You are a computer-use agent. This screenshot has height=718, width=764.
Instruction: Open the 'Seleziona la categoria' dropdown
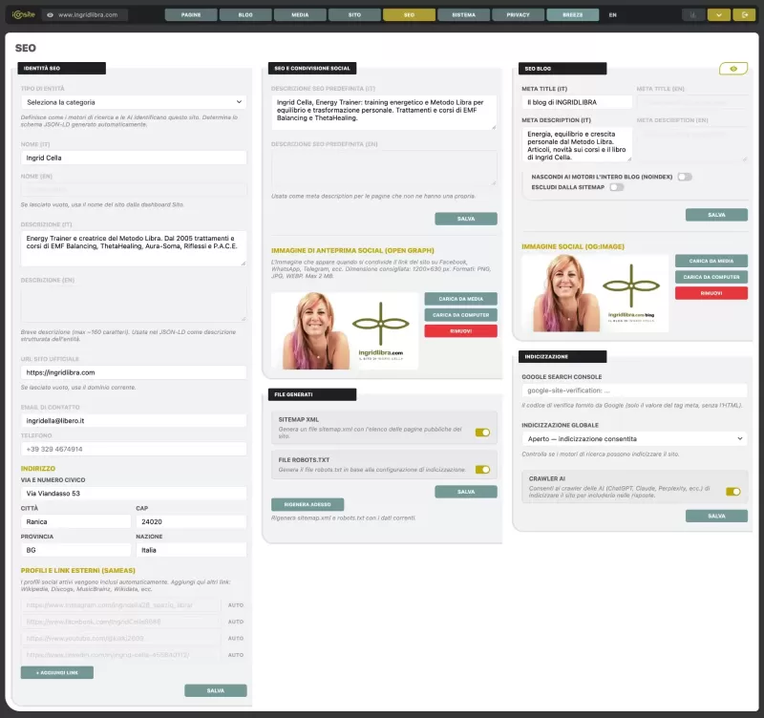point(134,102)
